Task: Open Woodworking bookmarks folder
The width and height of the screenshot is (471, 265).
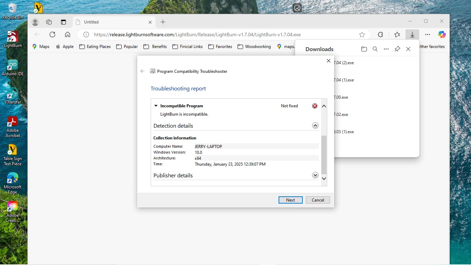Action: [254, 47]
